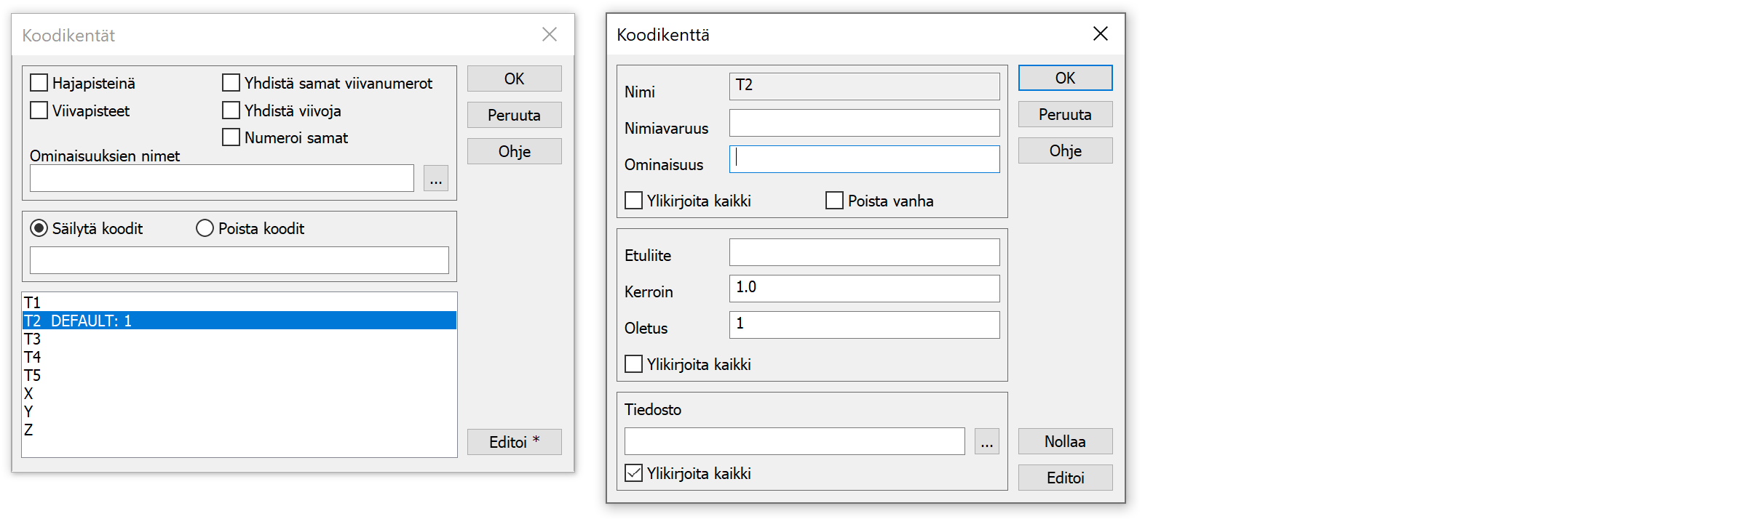Toggle Yhdistä samat viivanumerot checkbox
The image size is (1747, 519).
pyautogui.click(x=231, y=84)
